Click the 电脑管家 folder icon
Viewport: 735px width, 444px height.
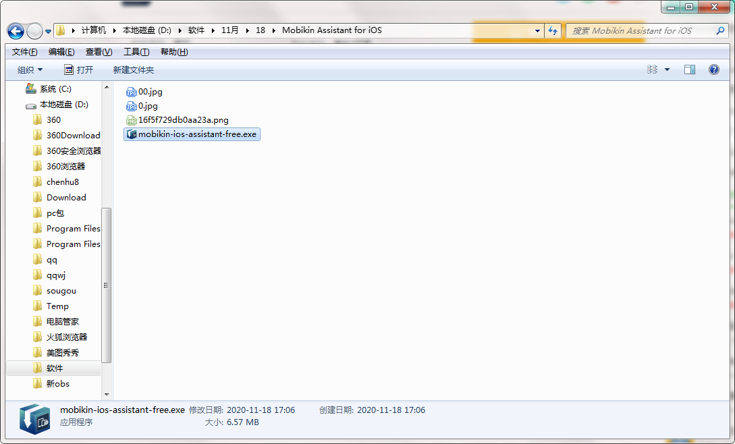pyautogui.click(x=38, y=321)
